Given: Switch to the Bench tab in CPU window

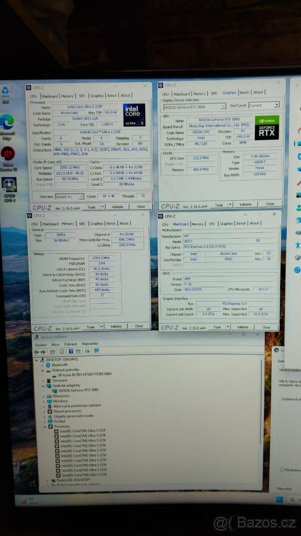Looking at the screenshot, I should [x=112, y=96].
